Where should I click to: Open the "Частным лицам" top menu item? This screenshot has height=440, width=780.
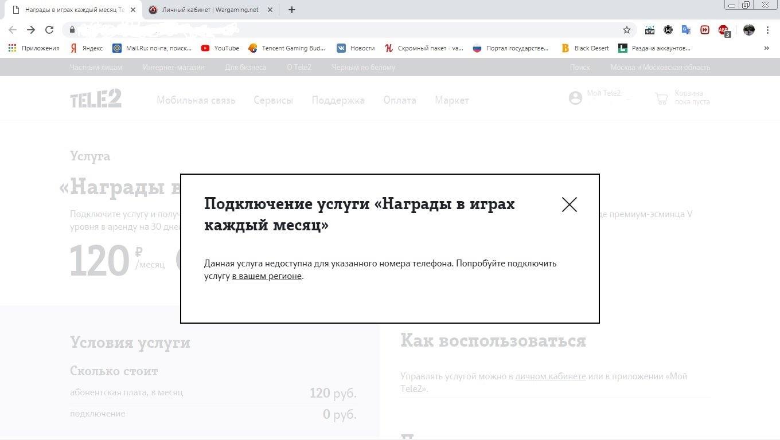point(96,67)
